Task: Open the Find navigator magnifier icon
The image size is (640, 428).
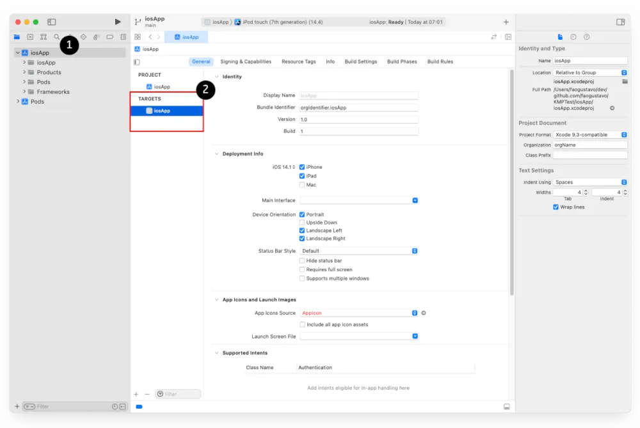Action: 57,36
